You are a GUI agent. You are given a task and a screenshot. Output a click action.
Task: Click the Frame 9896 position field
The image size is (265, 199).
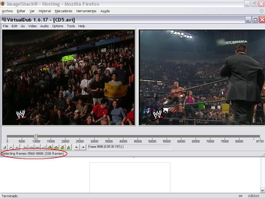pos(129,147)
